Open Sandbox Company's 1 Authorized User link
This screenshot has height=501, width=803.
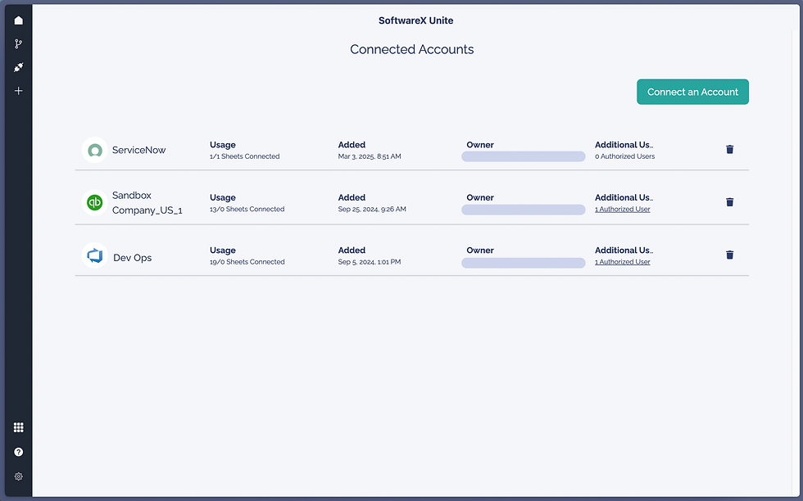pos(622,210)
